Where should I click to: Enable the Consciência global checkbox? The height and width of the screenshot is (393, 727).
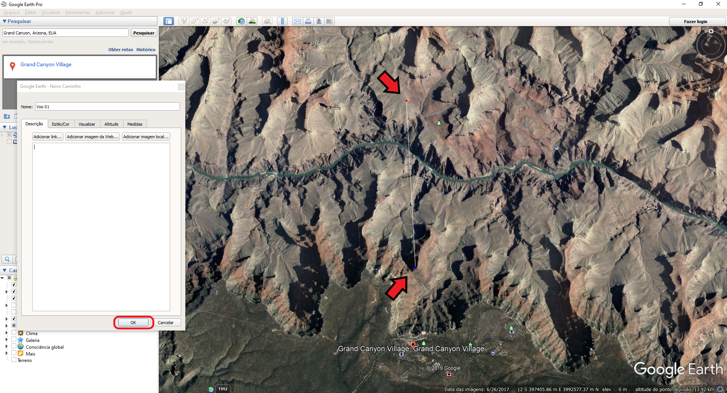pos(14,346)
